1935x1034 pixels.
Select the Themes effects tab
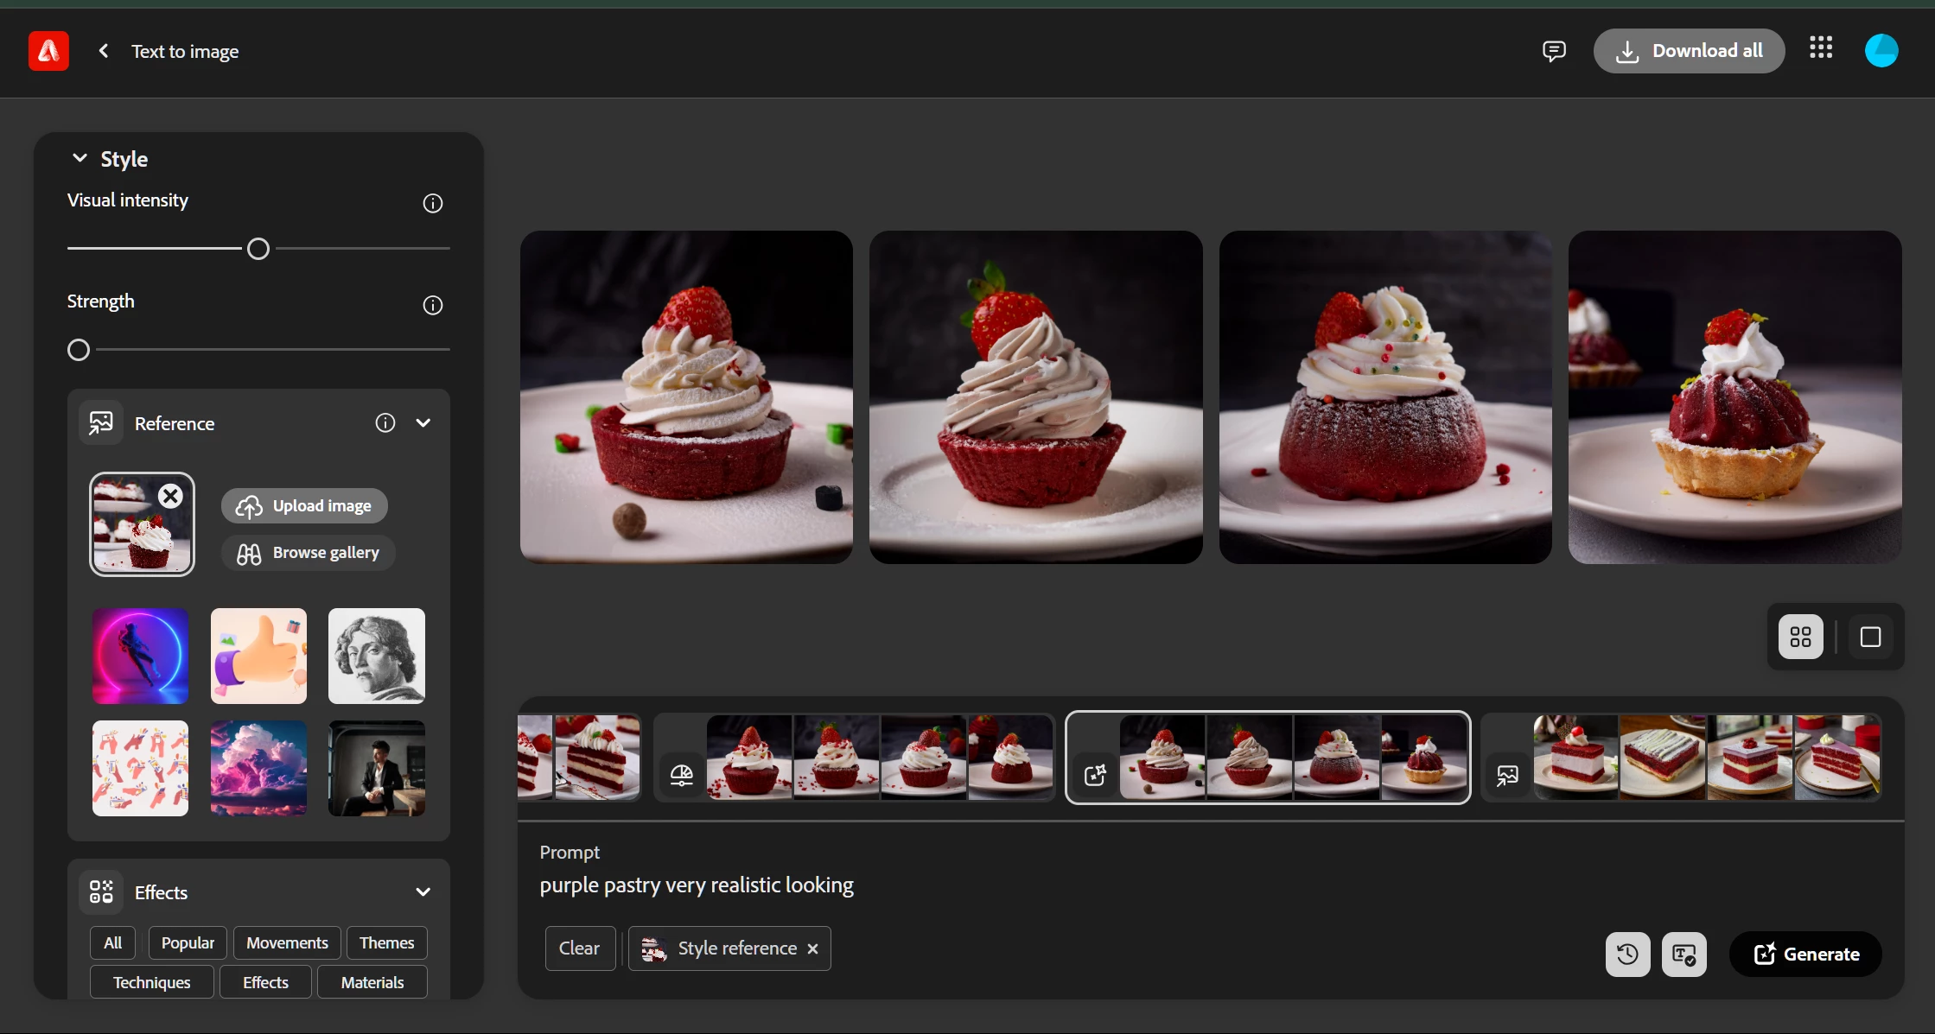[386, 942]
